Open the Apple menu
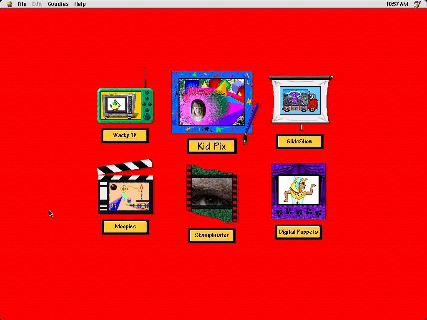This screenshot has width=427, height=320. point(10,4)
